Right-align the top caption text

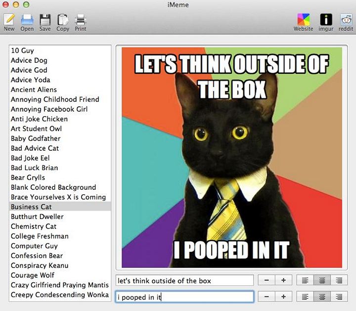click(339, 280)
